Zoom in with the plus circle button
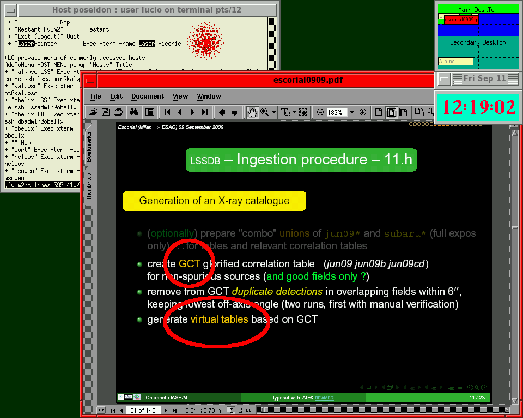 [x=363, y=112]
